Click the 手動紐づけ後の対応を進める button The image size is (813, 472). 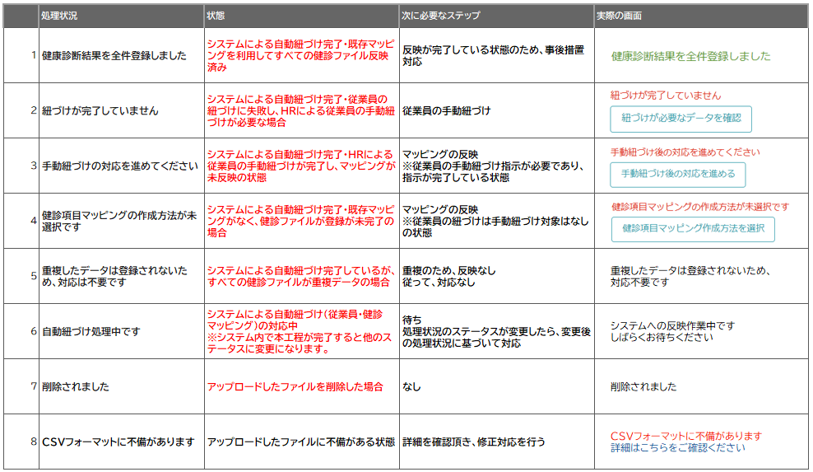[678, 175]
